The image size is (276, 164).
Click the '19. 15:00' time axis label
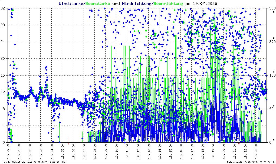point(170,151)
